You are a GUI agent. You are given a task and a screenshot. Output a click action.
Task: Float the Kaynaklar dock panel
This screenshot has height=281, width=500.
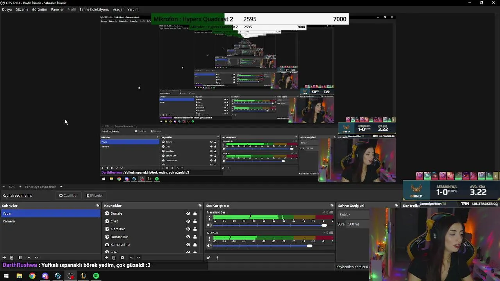[200, 206]
